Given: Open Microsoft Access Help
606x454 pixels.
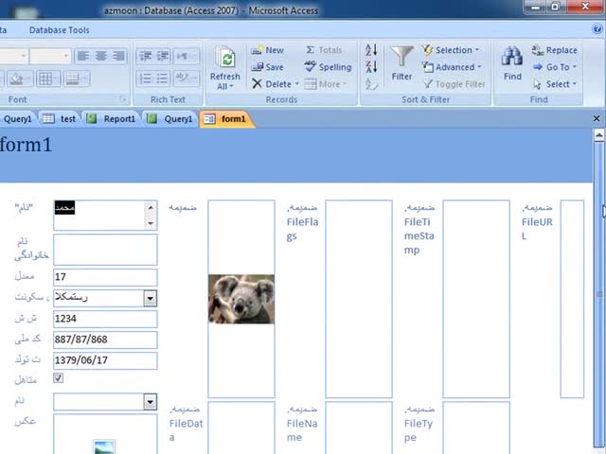Looking at the screenshot, I should [x=597, y=29].
